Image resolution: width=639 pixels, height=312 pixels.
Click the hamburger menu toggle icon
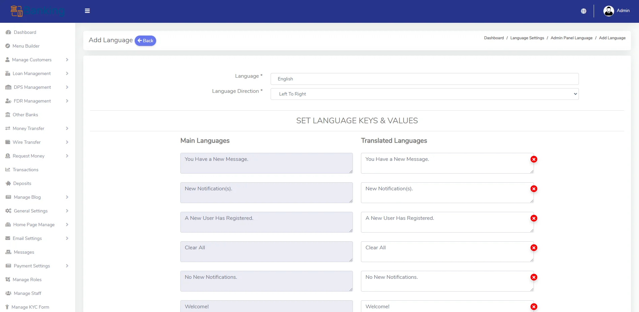point(87,11)
